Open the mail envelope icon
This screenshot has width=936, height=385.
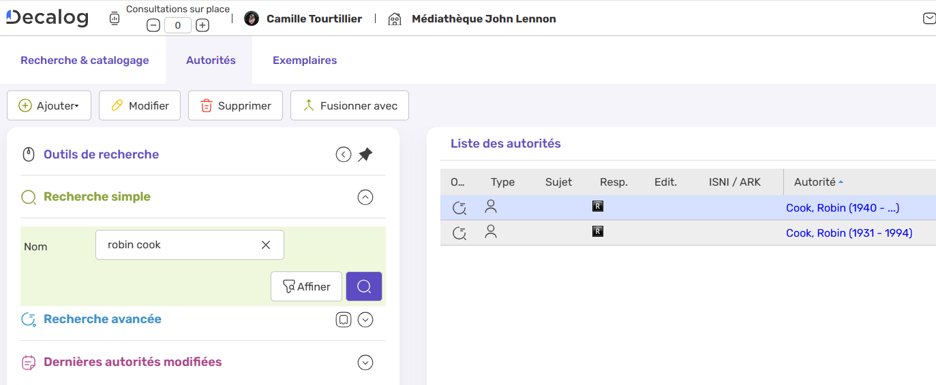point(929,18)
